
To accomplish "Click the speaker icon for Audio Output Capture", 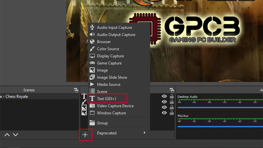I will [92, 35].
